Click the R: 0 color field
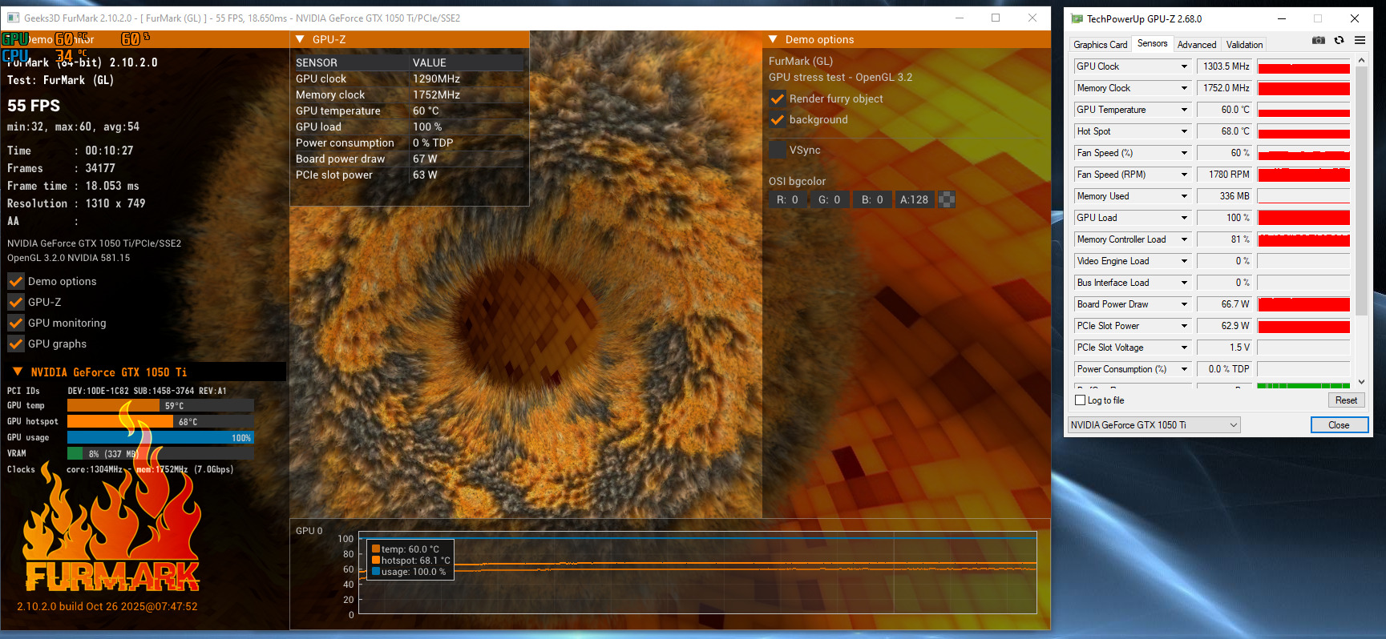 (x=787, y=199)
